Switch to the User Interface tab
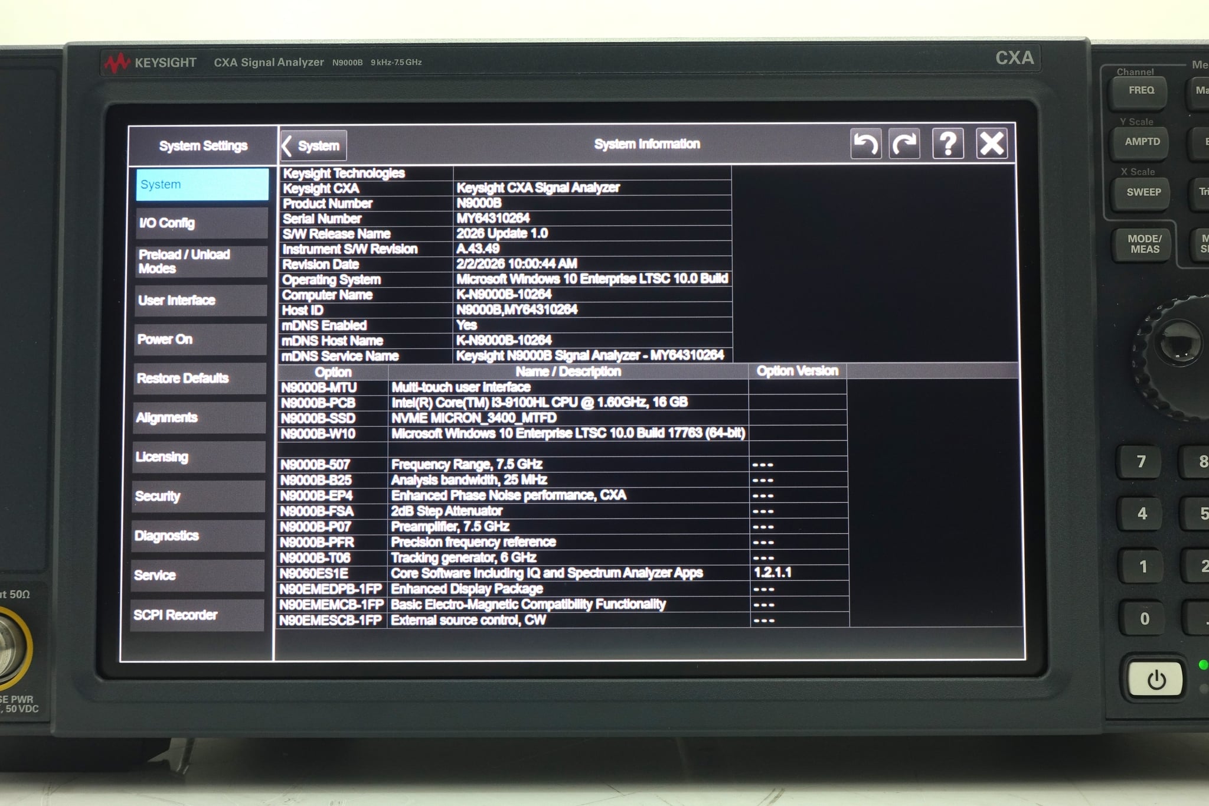This screenshot has width=1209, height=806. tap(200, 301)
